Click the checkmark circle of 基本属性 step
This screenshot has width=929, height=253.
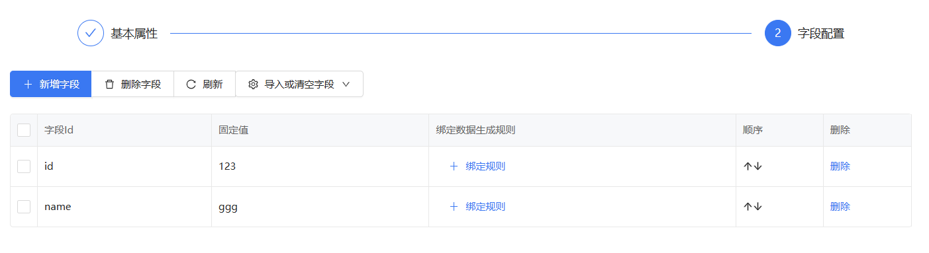point(91,33)
